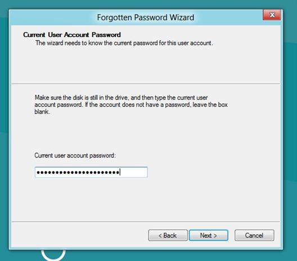The width and height of the screenshot is (297, 261).
Task: Click the red X icon in title bar
Action: pyautogui.click(x=272, y=15)
